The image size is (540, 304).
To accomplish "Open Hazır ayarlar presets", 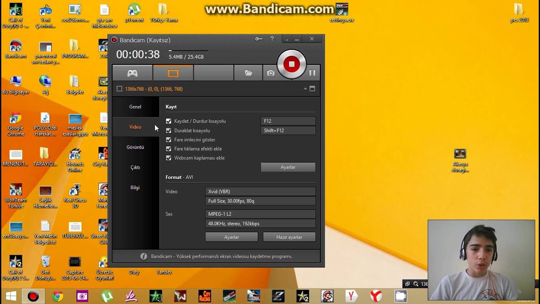I will (x=289, y=237).
